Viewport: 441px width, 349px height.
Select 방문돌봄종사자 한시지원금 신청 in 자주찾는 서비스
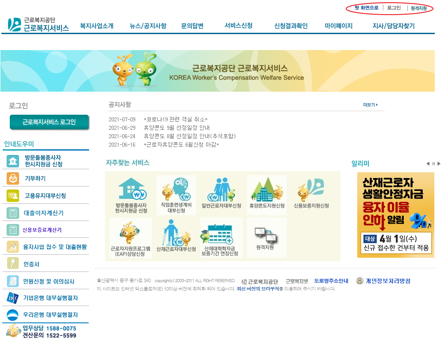131,195
